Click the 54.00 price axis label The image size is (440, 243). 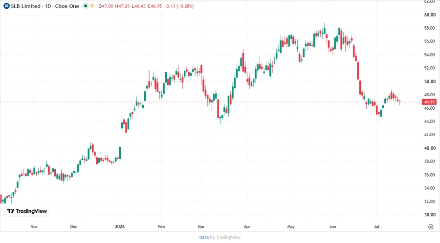430,55
